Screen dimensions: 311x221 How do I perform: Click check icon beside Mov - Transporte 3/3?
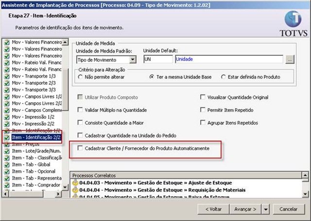pyautogui.click(x=7, y=90)
